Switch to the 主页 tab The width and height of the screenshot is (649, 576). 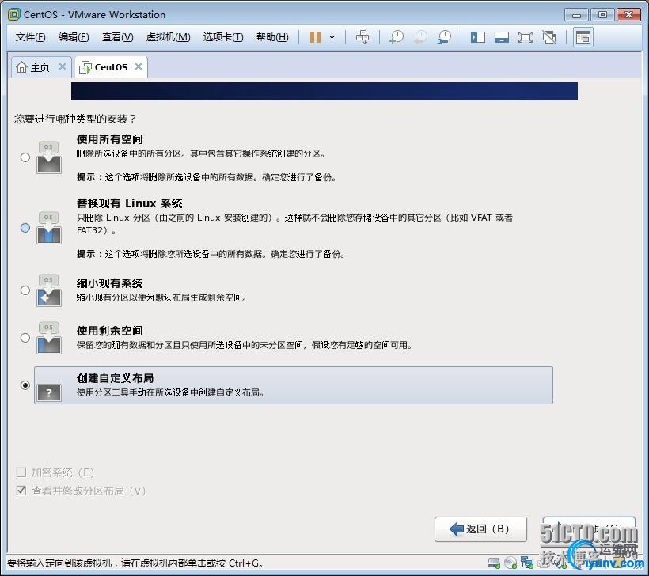(x=40, y=67)
